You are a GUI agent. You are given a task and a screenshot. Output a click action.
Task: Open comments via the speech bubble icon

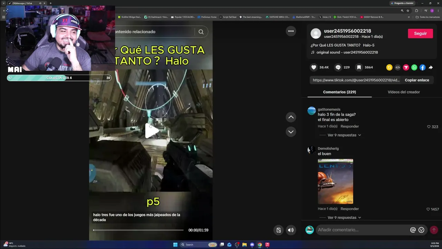pos(338,67)
